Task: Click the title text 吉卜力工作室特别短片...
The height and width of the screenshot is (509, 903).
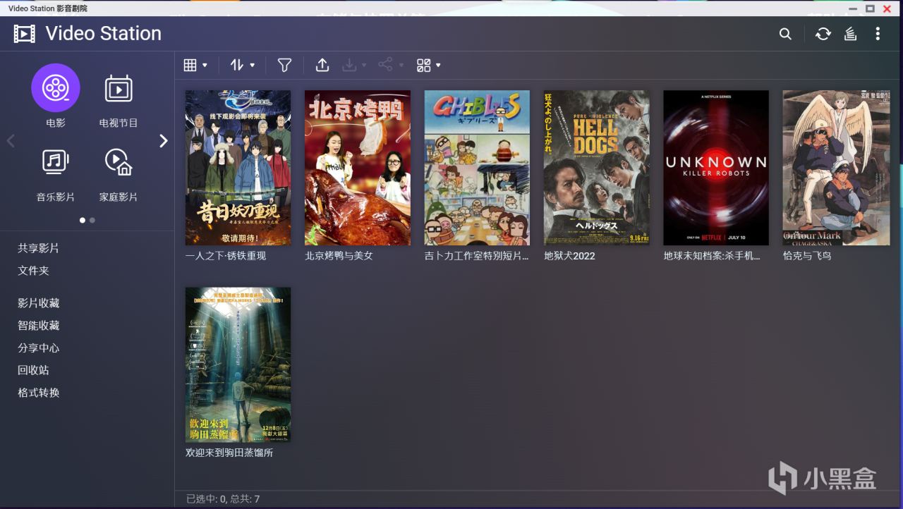Action: pyautogui.click(x=477, y=256)
